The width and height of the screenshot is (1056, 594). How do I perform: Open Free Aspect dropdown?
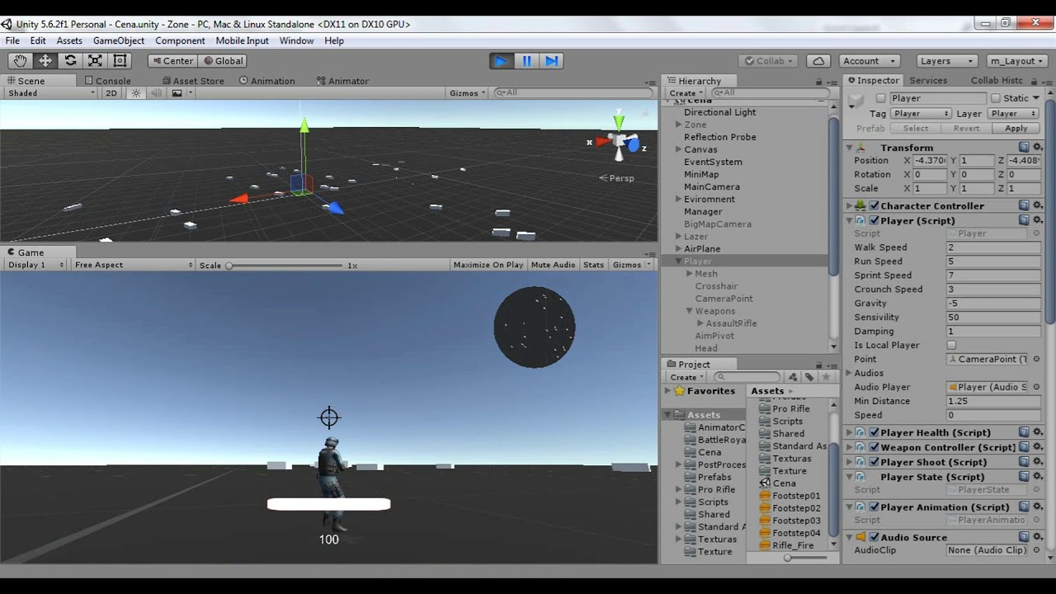click(133, 265)
